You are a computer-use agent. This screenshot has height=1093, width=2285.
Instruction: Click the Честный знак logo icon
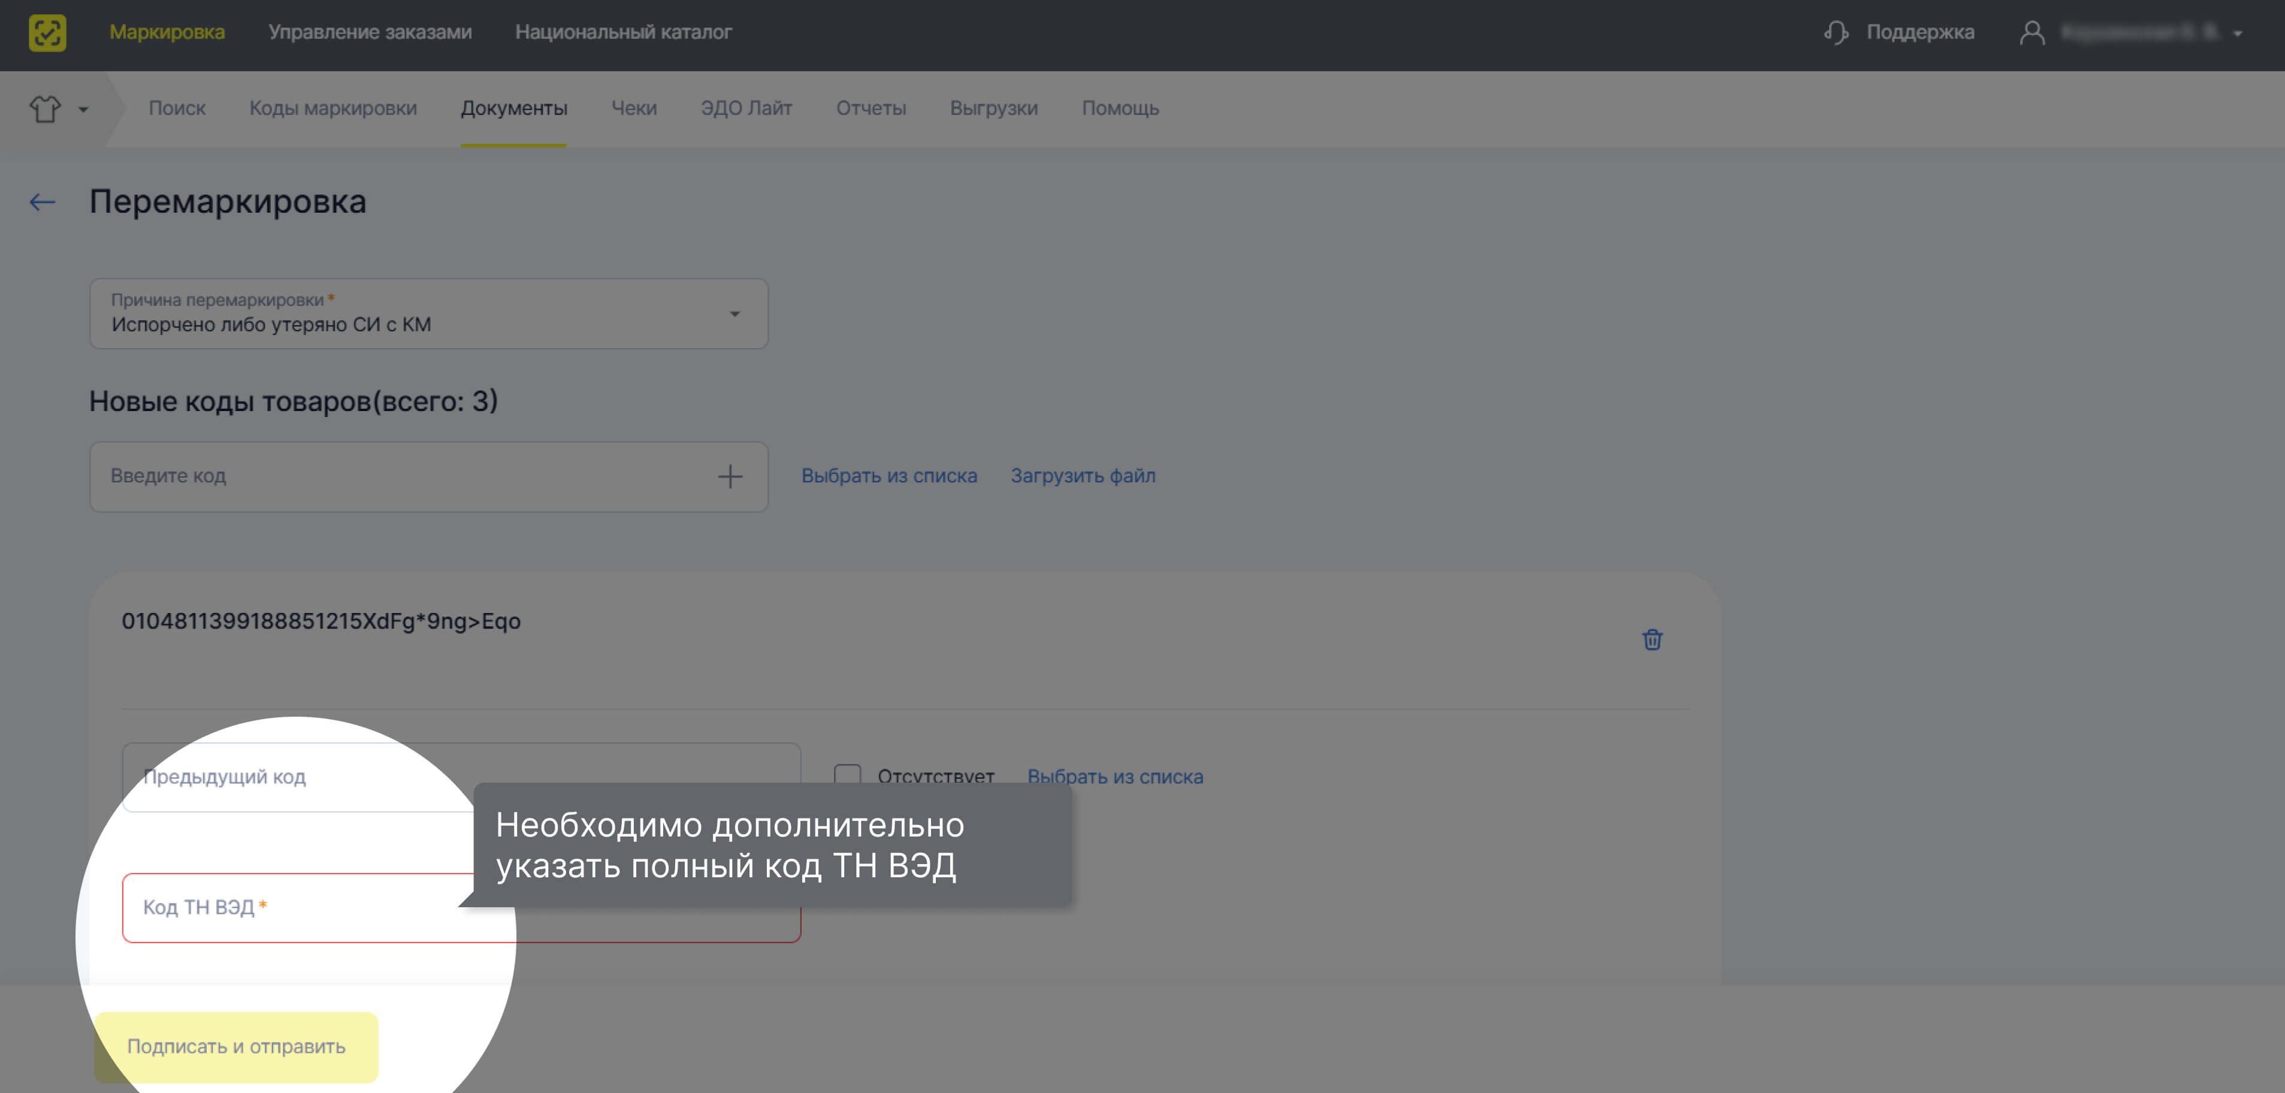[x=47, y=33]
